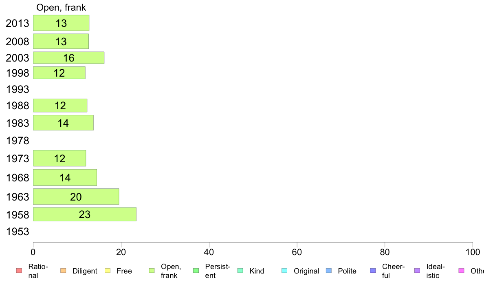Select the 2003 bar showing 16
Screen dimensions: 484x300
[68, 58]
